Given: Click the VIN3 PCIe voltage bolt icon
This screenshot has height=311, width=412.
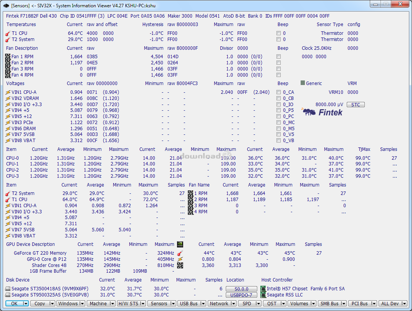Looking at the screenshot, I should pyautogui.click(x=8, y=123).
